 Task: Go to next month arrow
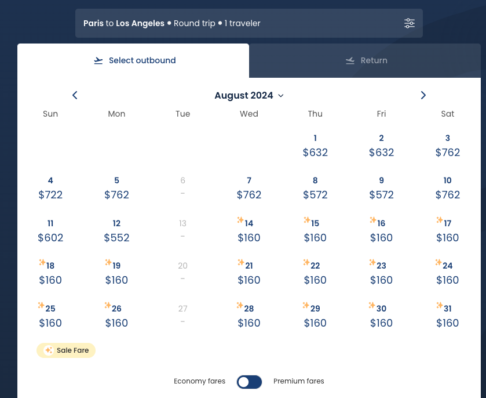423,95
